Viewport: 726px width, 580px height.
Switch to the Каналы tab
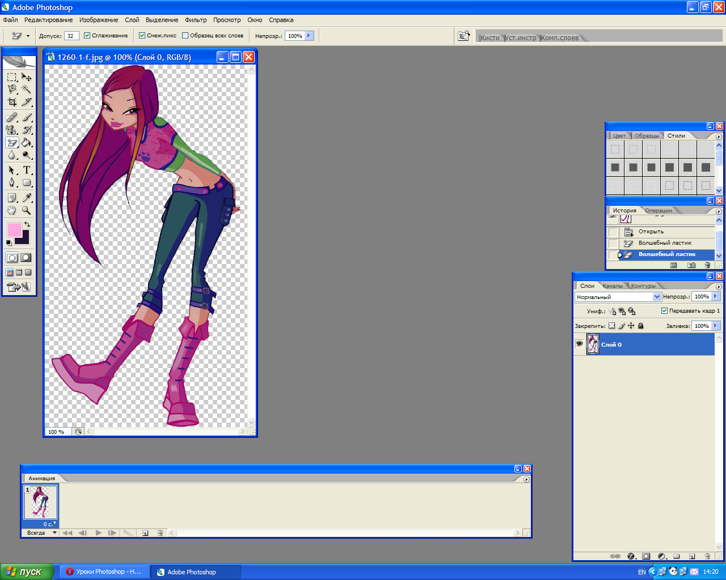click(613, 286)
